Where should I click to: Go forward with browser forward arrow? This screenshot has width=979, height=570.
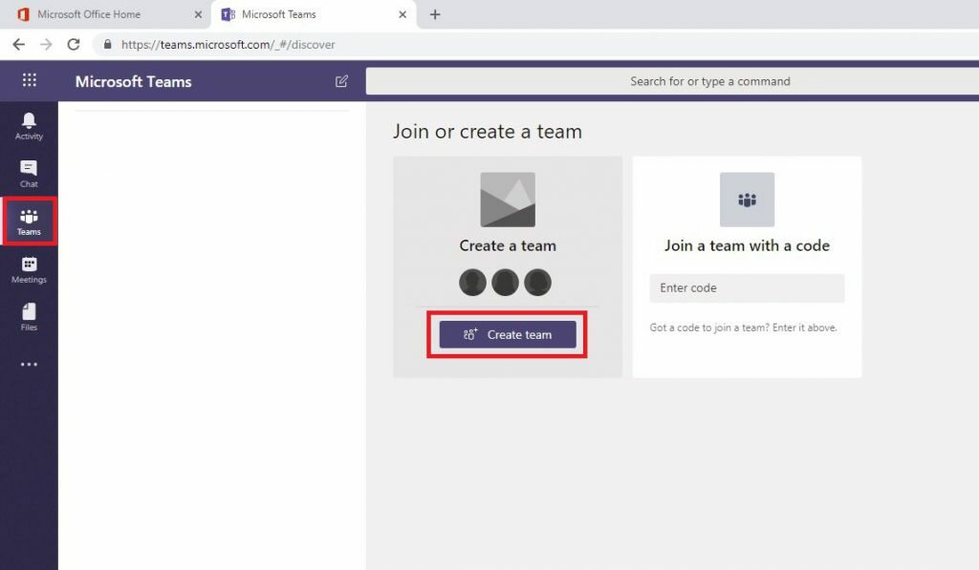[46, 44]
